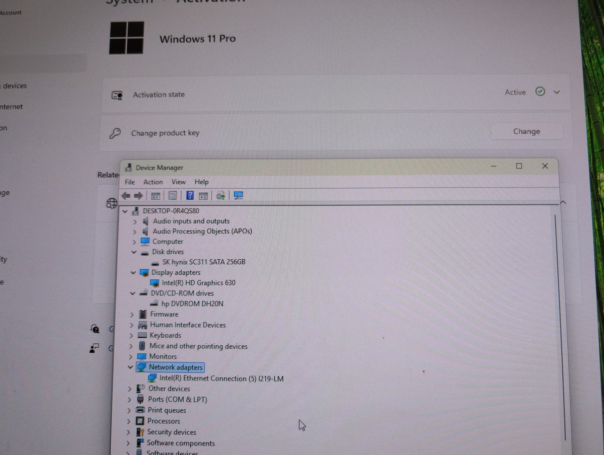Click the Firmware category icon

[143, 314]
